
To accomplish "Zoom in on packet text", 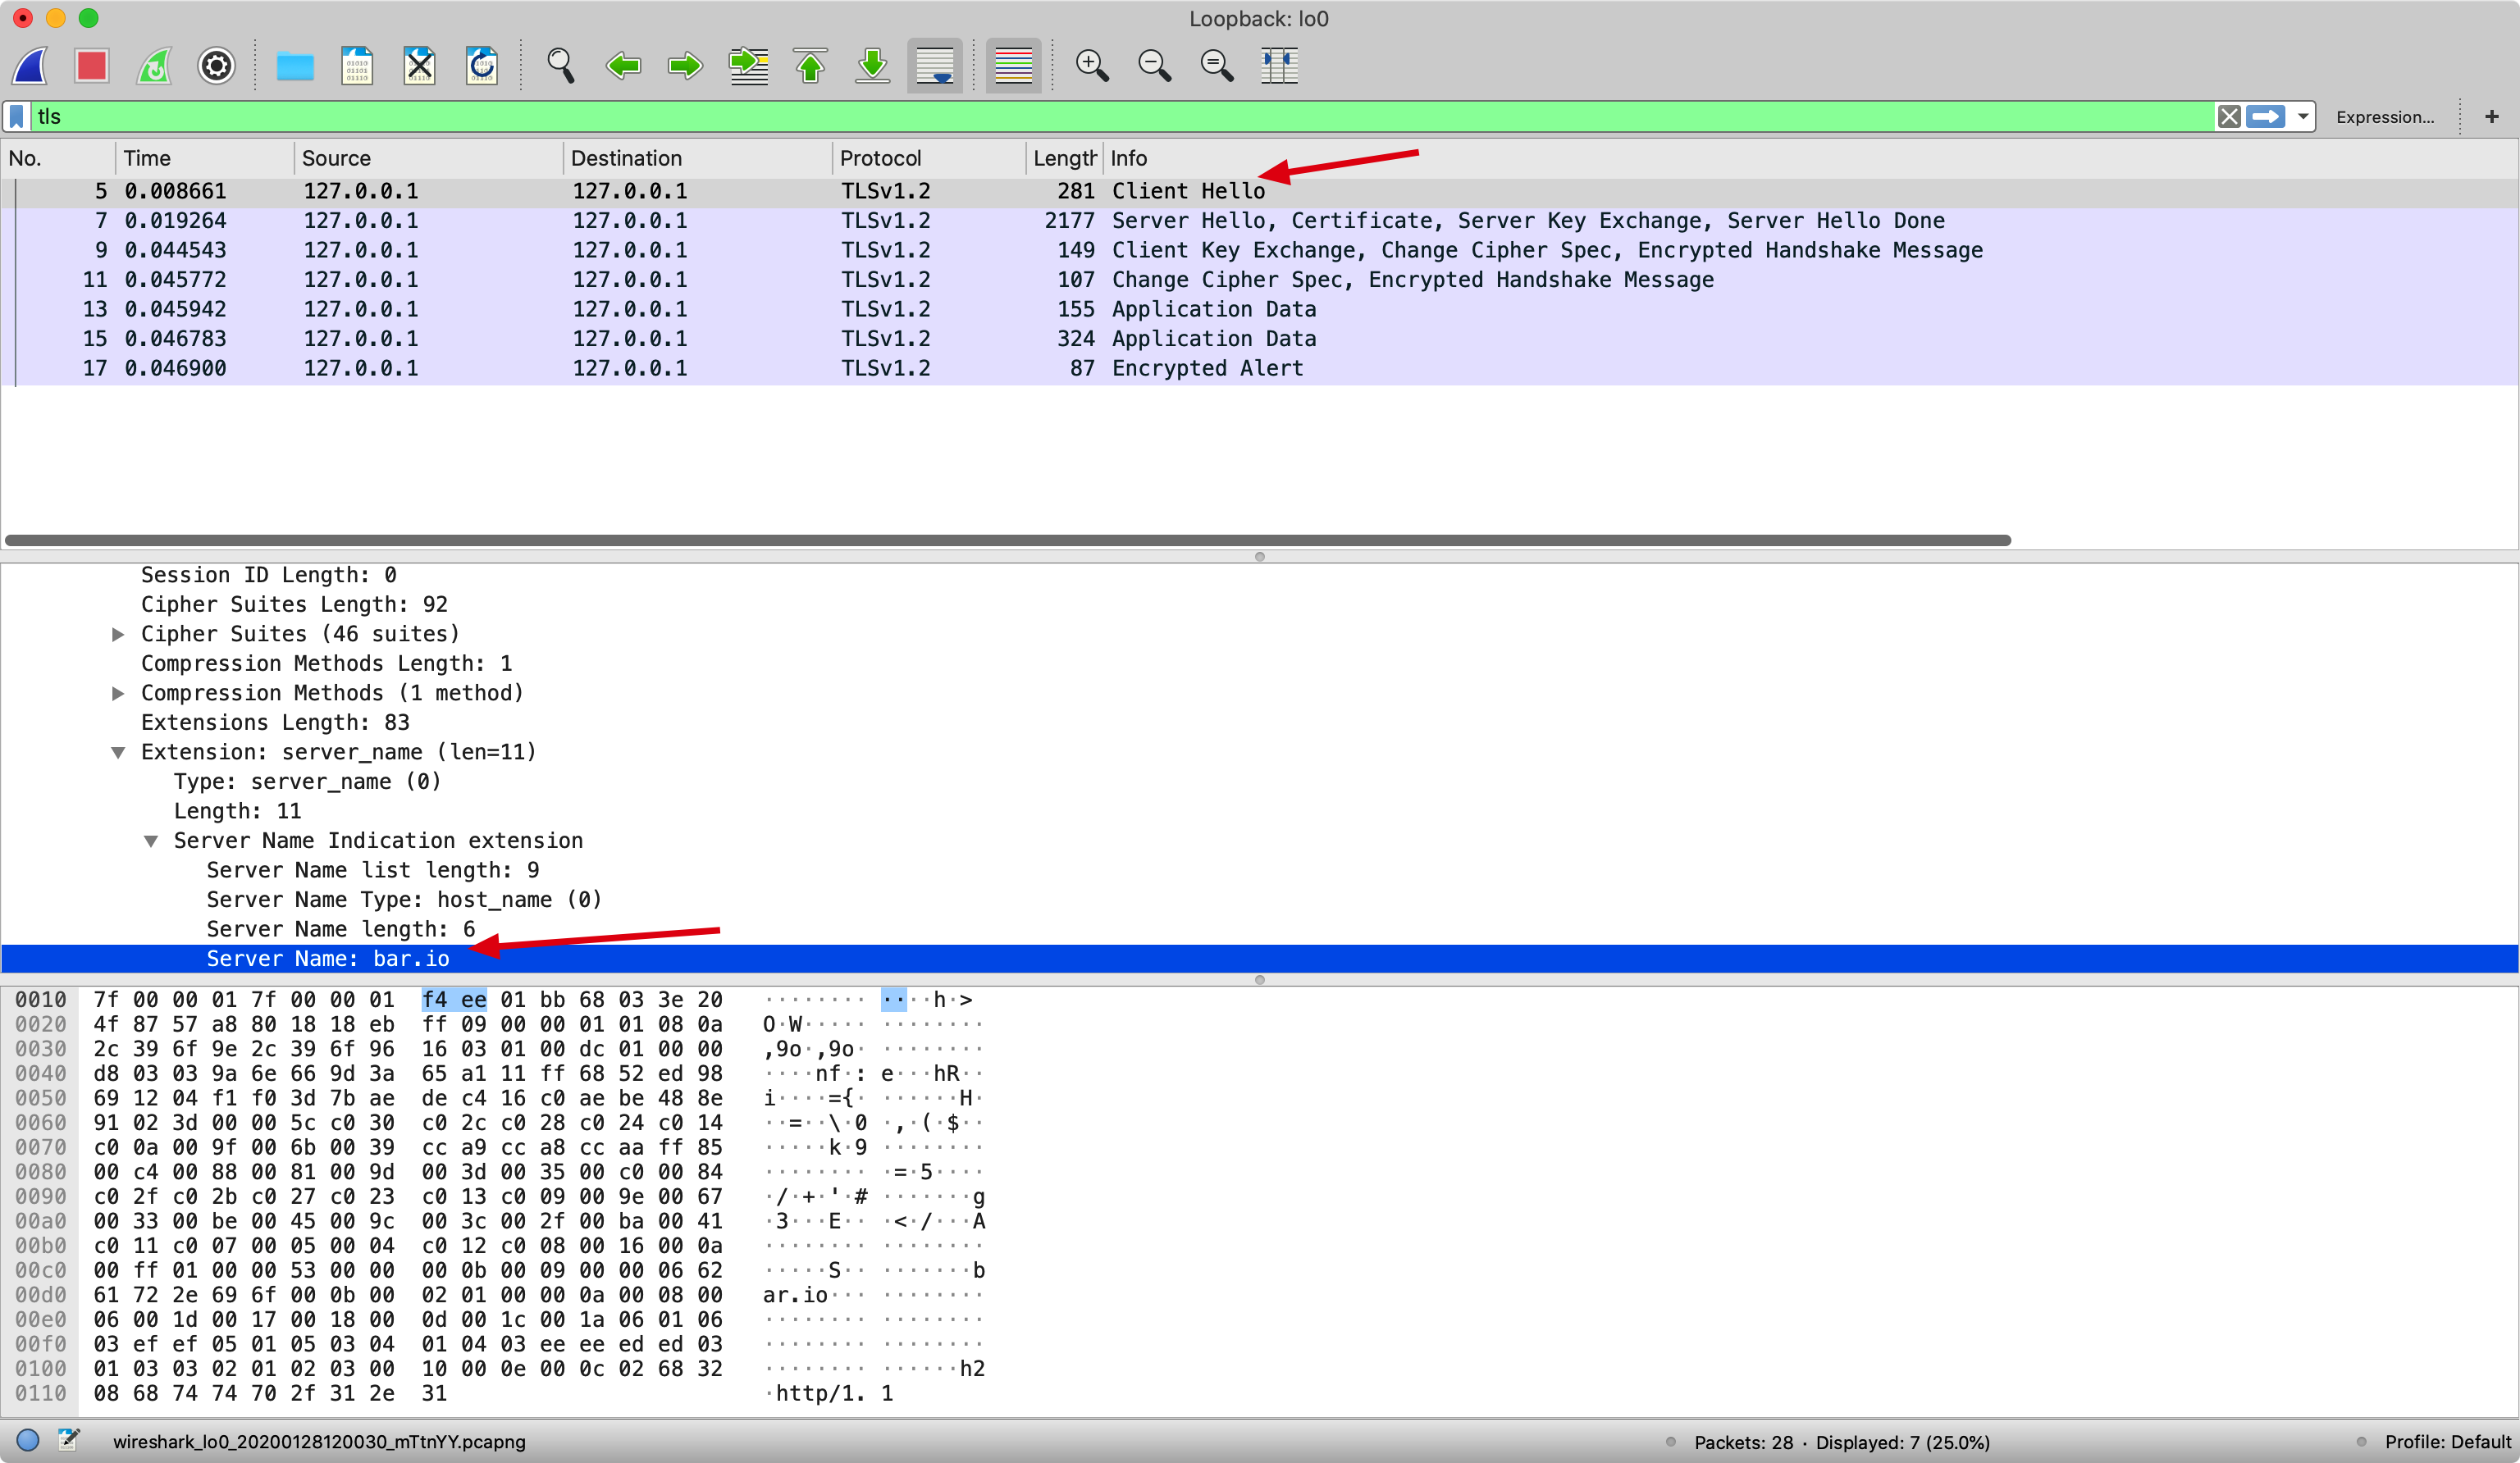I will tap(1091, 66).
